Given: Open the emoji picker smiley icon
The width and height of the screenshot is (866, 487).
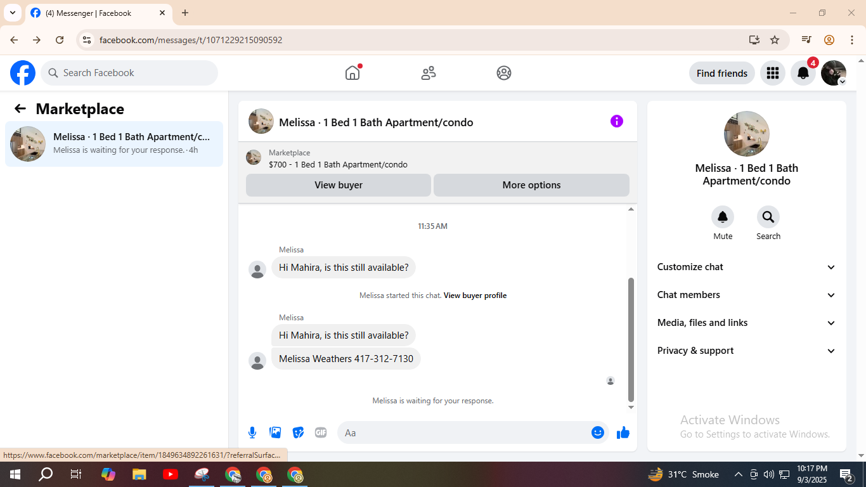Looking at the screenshot, I should [598, 432].
